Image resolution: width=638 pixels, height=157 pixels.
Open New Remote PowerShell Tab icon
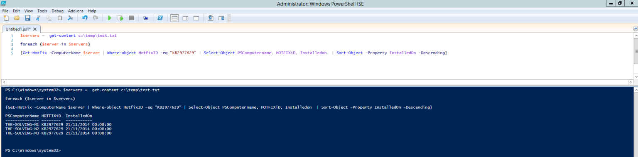point(145,18)
